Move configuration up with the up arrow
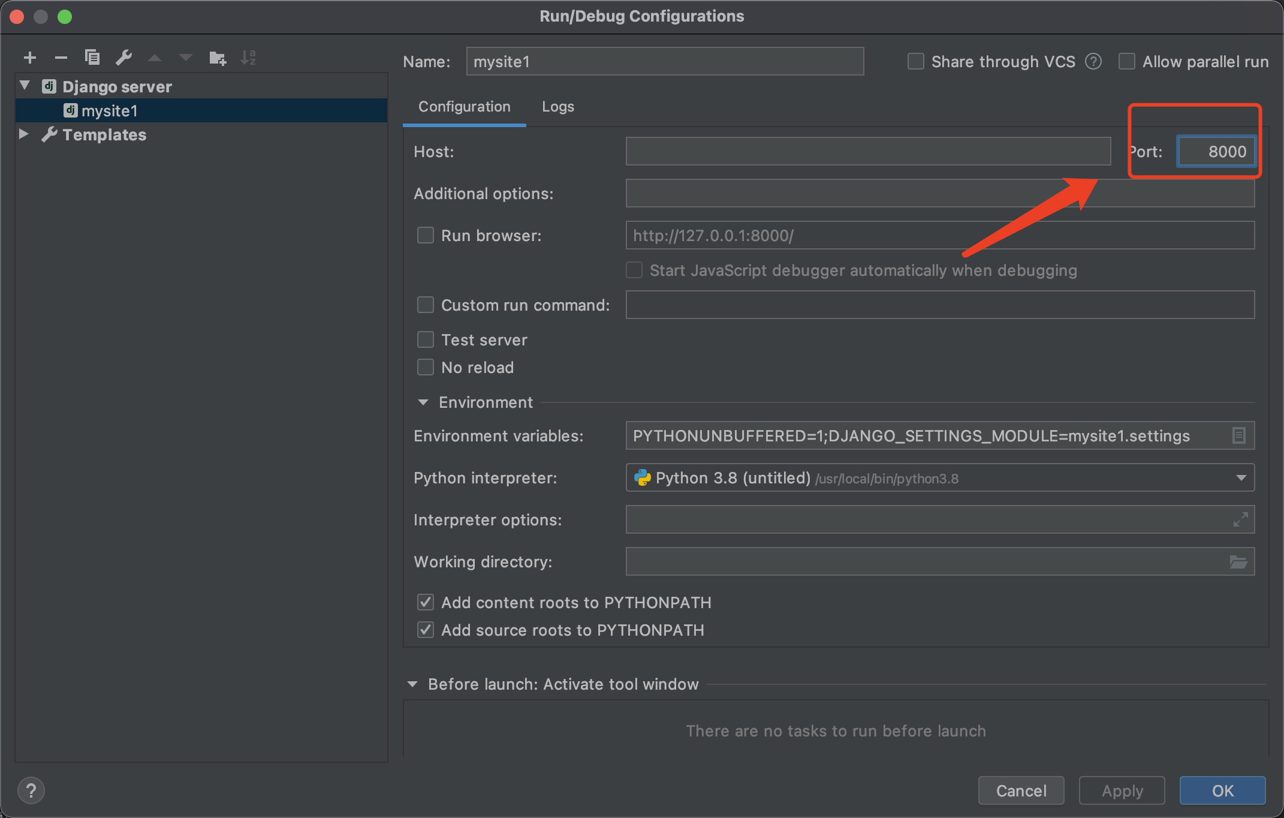Image resolution: width=1284 pixels, height=818 pixels. (x=155, y=58)
